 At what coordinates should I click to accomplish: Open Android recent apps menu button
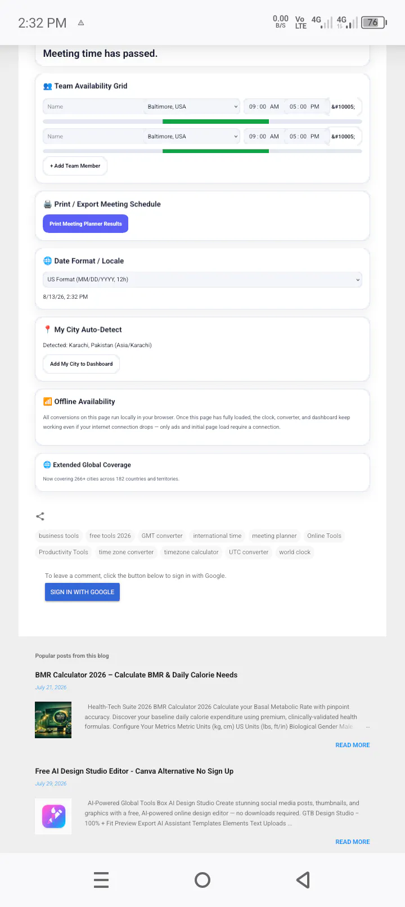pyautogui.click(x=101, y=879)
